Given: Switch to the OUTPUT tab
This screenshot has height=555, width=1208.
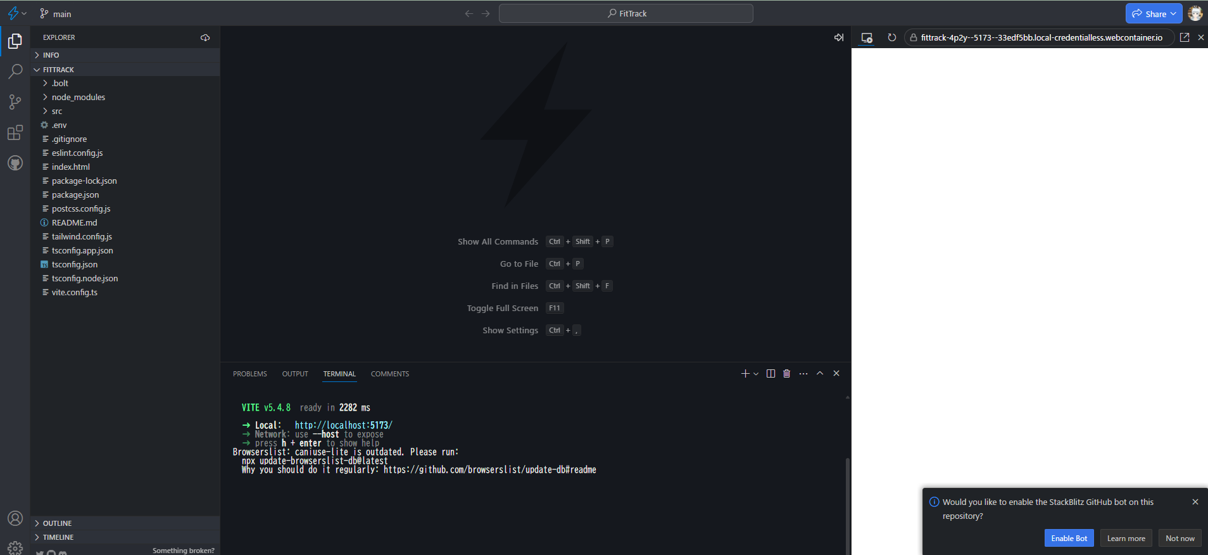Looking at the screenshot, I should coord(295,374).
